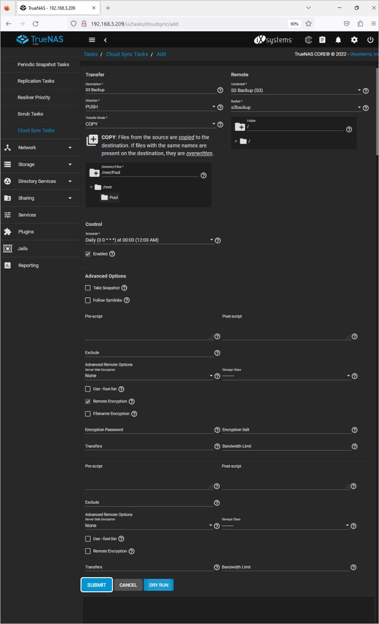Collapse sidebar using the back chevron
Viewport: 379px width, 624px height.
point(105,40)
